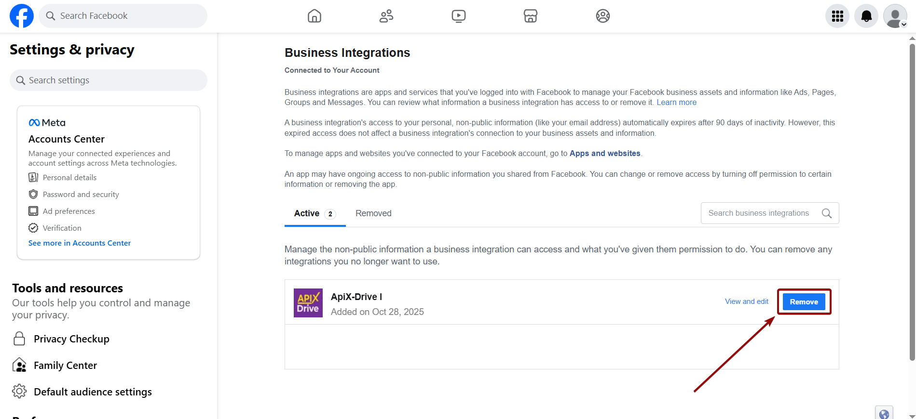Follow the Apps and websites link

click(604, 154)
